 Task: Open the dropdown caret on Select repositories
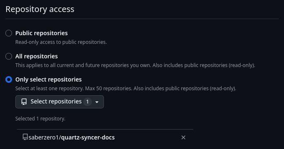tap(97, 102)
